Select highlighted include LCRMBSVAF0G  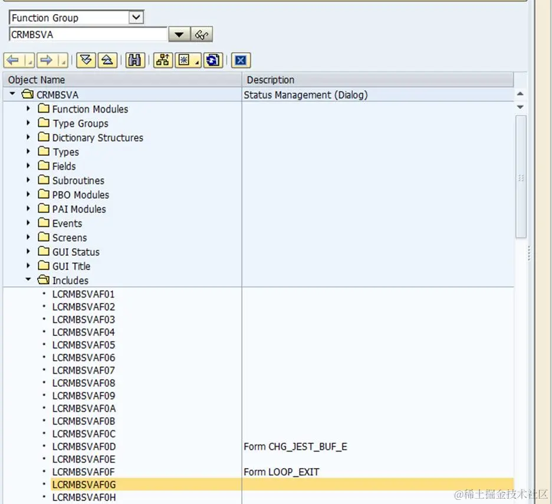pyautogui.click(x=84, y=485)
